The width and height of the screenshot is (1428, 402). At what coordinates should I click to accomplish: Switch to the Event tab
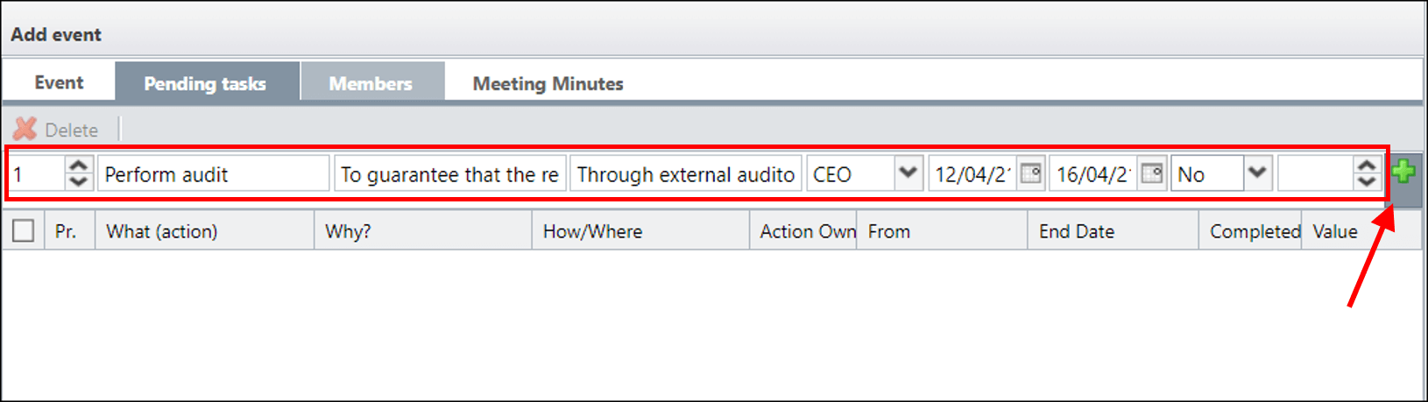[59, 82]
